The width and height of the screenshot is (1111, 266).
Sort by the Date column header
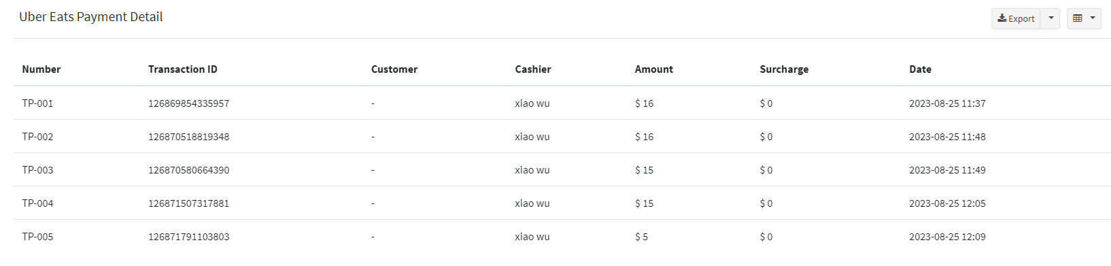tap(920, 69)
